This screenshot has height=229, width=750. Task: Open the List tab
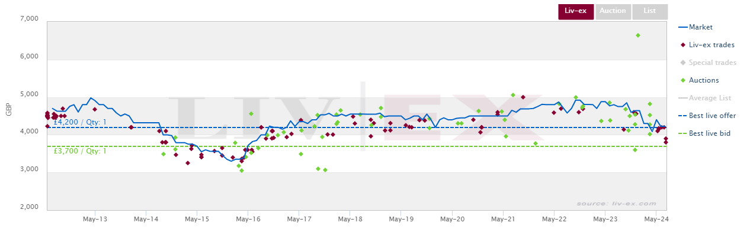pos(650,11)
